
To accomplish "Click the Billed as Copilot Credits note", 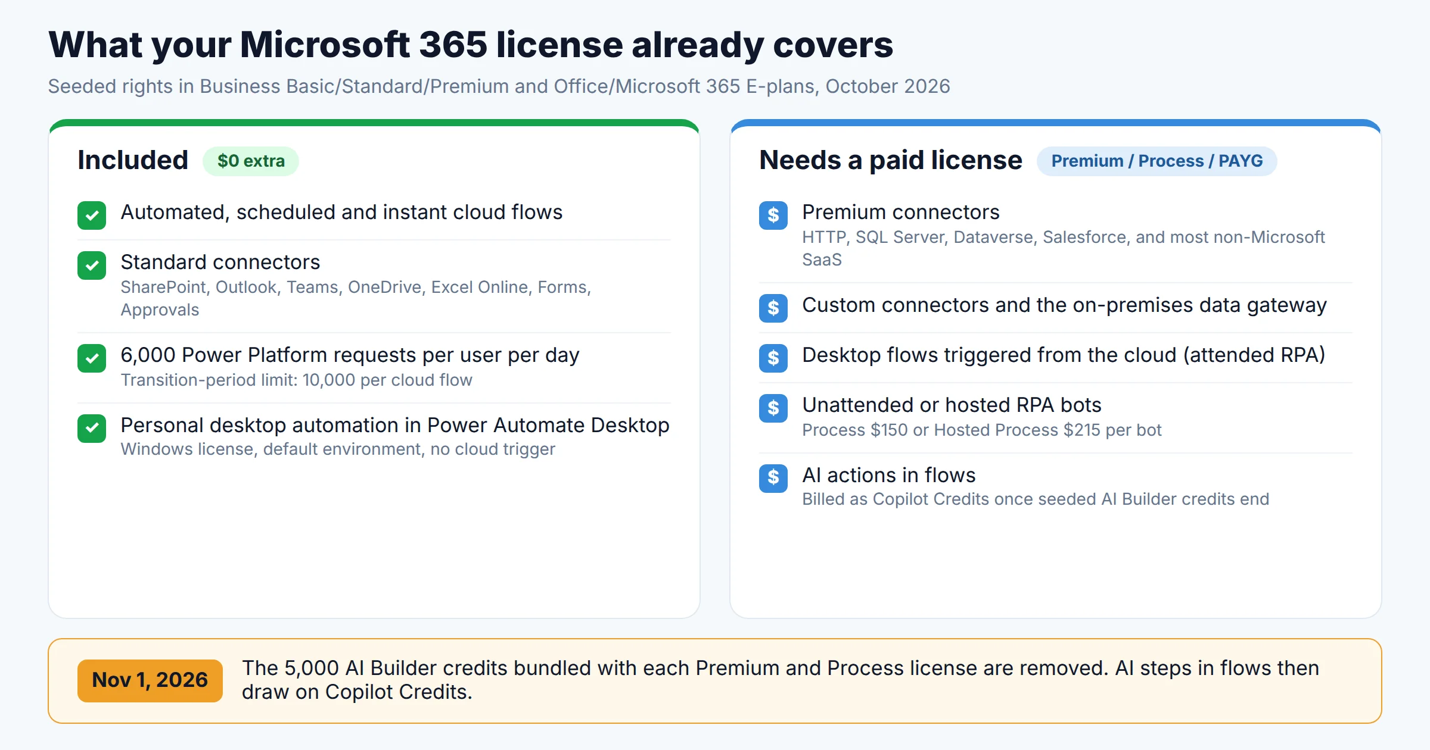I will 1036,499.
